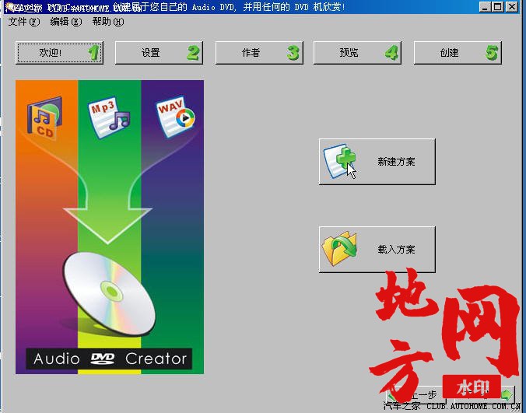This screenshot has height=413, width=526.
Task: Click the new-document plus icon on 新建方案
Action: click(x=339, y=161)
